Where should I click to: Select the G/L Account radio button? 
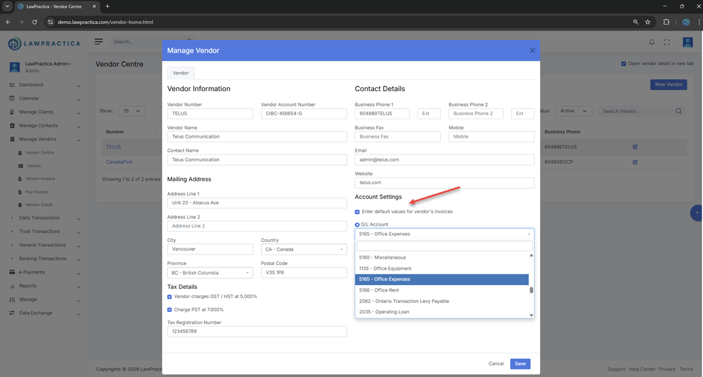pyautogui.click(x=357, y=225)
